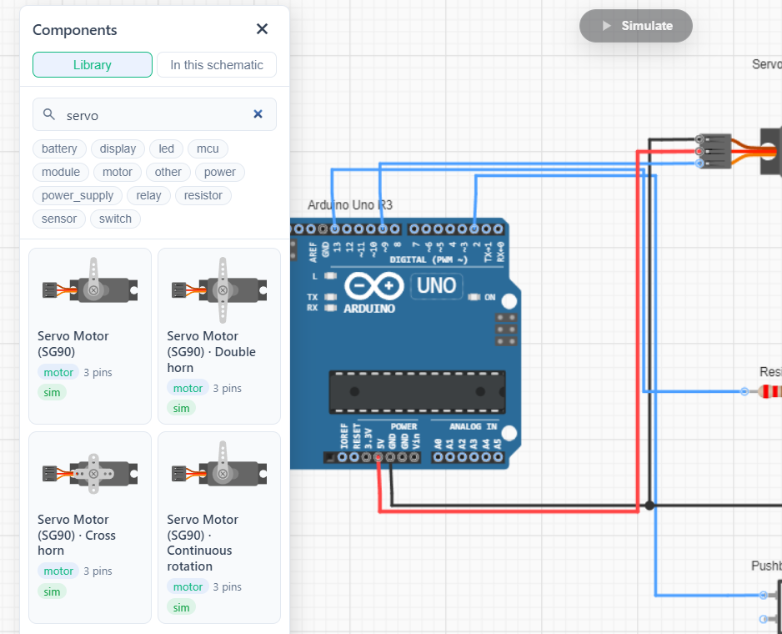782x634 pixels.
Task: Click the pushbutton's upper left terminal
Action: (763, 595)
